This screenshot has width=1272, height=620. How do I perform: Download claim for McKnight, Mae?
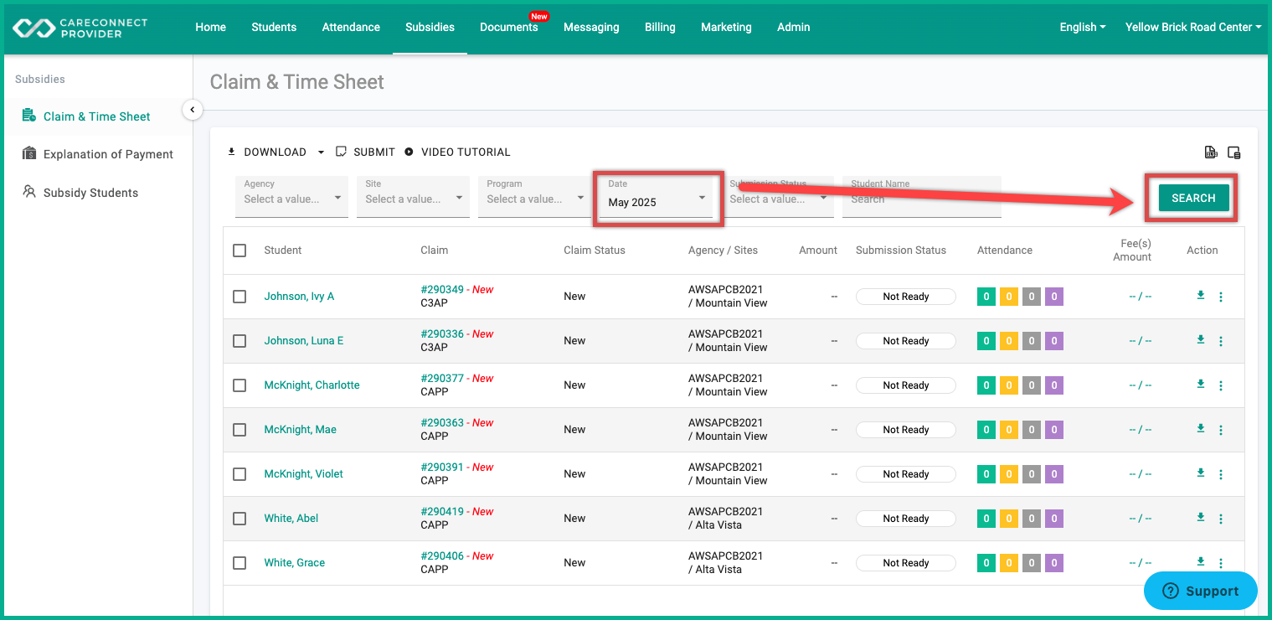click(x=1200, y=428)
